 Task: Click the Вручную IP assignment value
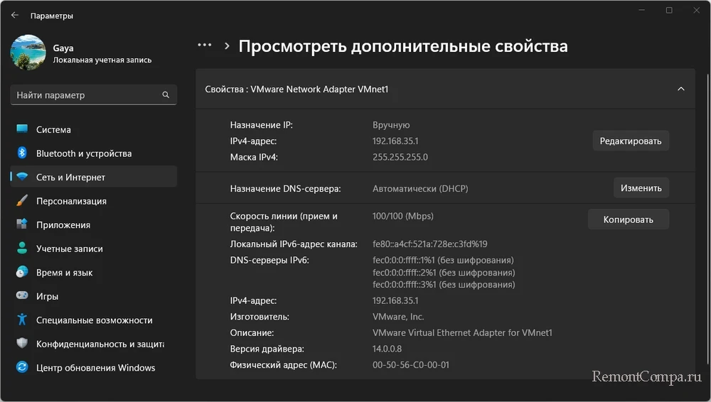(391, 125)
